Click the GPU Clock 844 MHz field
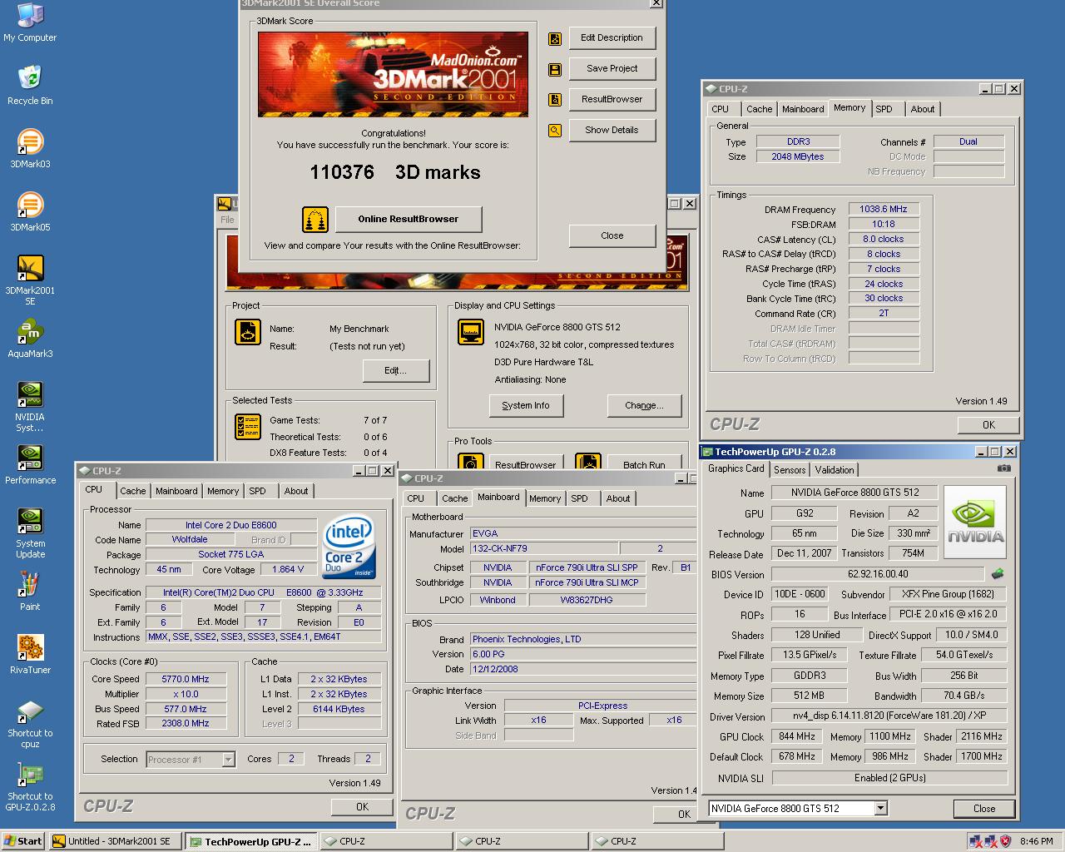 796,736
